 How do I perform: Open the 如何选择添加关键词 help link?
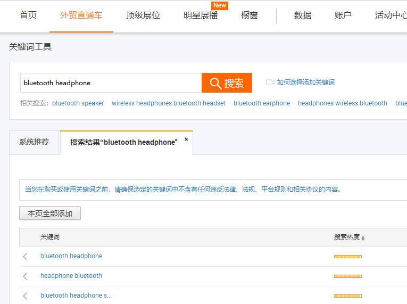pyautogui.click(x=306, y=83)
